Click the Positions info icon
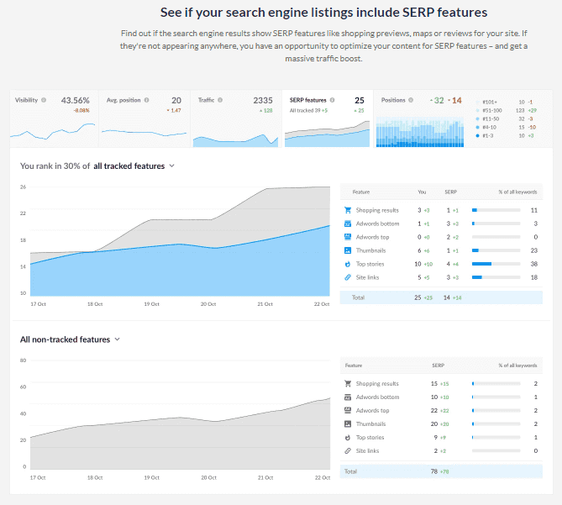 click(x=411, y=100)
